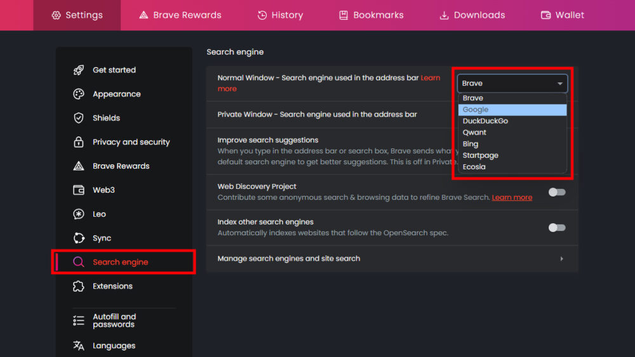
Task: Click the Shields checkmark icon
Action: pyautogui.click(x=79, y=118)
